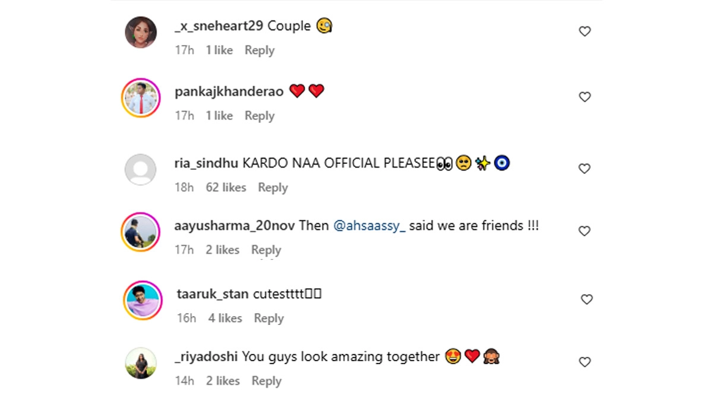Like aayusharma_20nov's comment
This screenshot has height=401, width=713.
coord(585,231)
